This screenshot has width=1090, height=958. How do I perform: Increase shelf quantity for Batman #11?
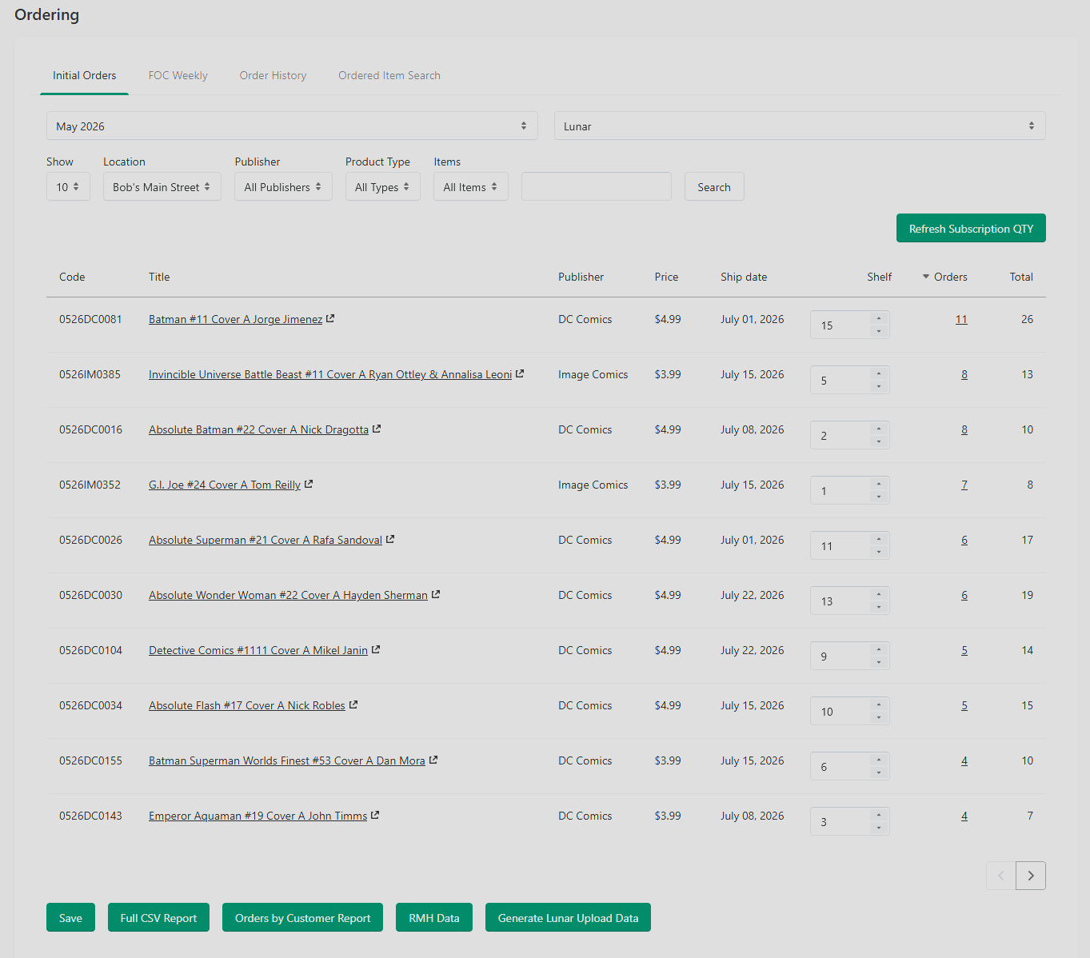879,318
